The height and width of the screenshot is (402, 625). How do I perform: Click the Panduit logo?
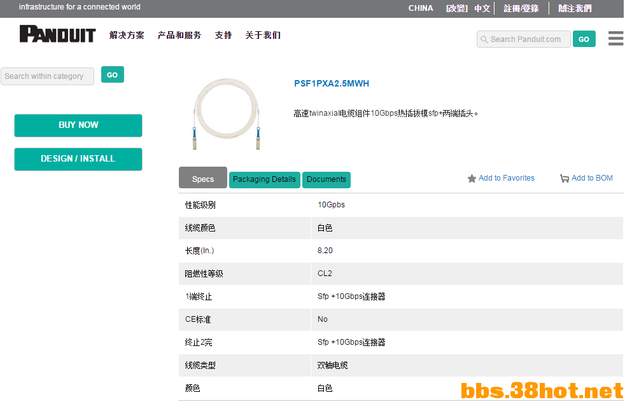coord(57,34)
